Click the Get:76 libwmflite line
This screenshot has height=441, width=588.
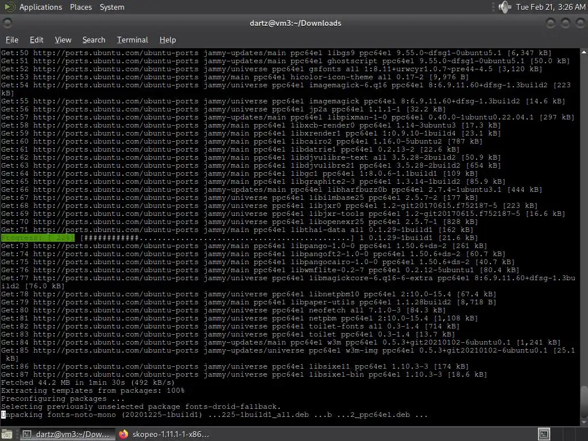coord(260,270)
